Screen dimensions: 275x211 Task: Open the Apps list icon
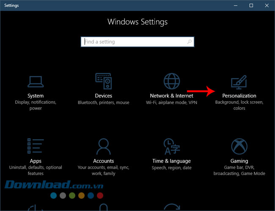pos(36,146)
